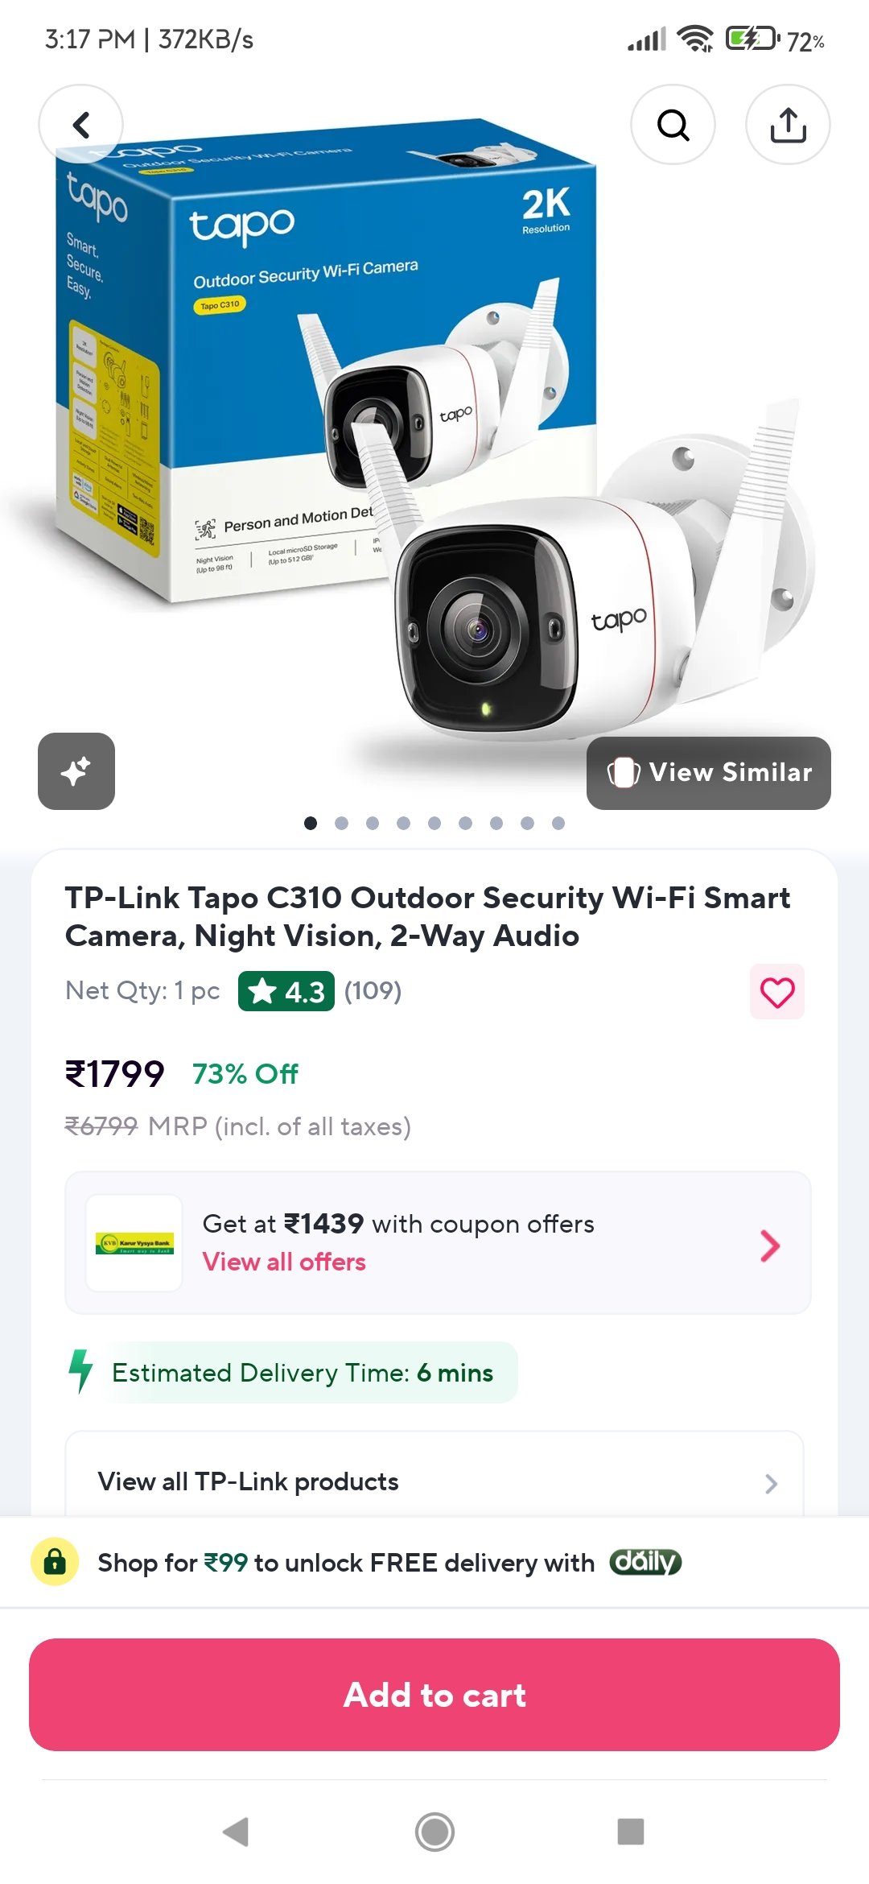Tap the View Similar button
869x1884 pixels.
point(709,773)
